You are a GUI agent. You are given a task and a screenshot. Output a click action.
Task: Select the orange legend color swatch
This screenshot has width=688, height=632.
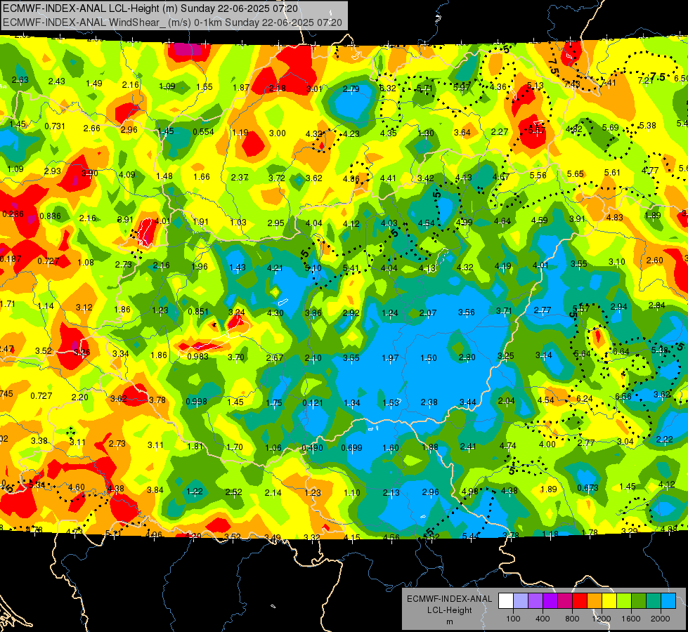coord(594,601)
